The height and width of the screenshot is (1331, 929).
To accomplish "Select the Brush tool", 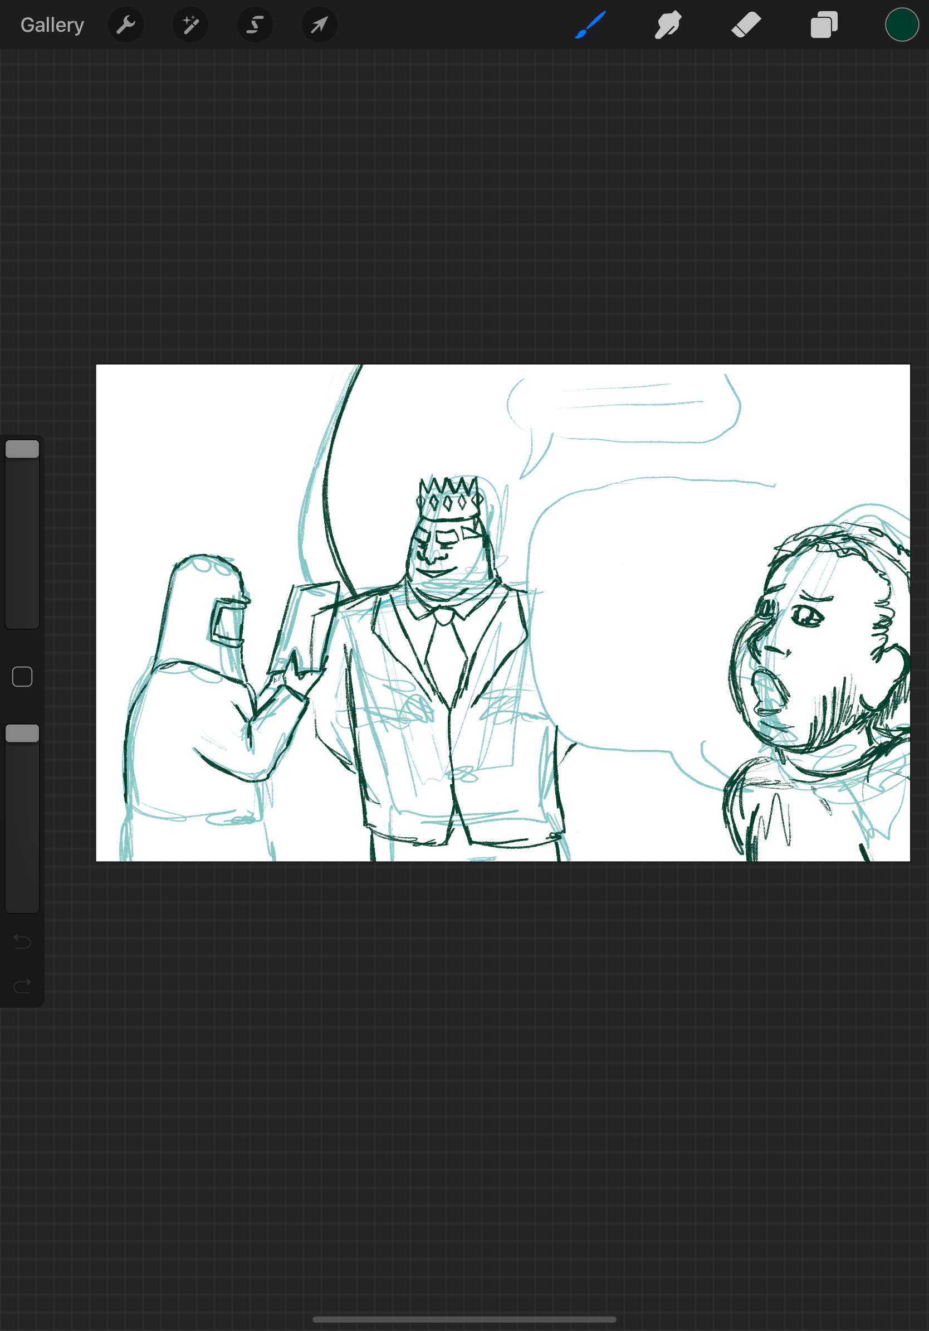I will pyautogui.click(x=591, y=25).
